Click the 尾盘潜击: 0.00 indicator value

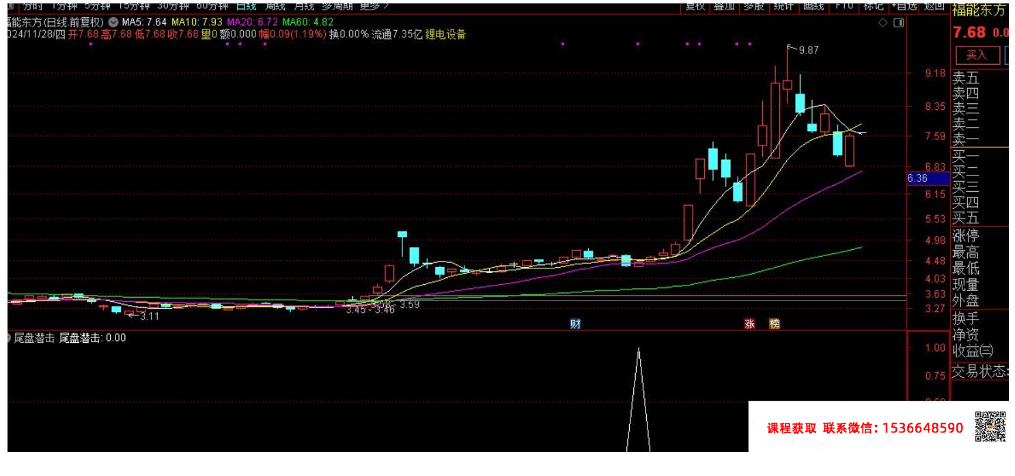point(93,337)
